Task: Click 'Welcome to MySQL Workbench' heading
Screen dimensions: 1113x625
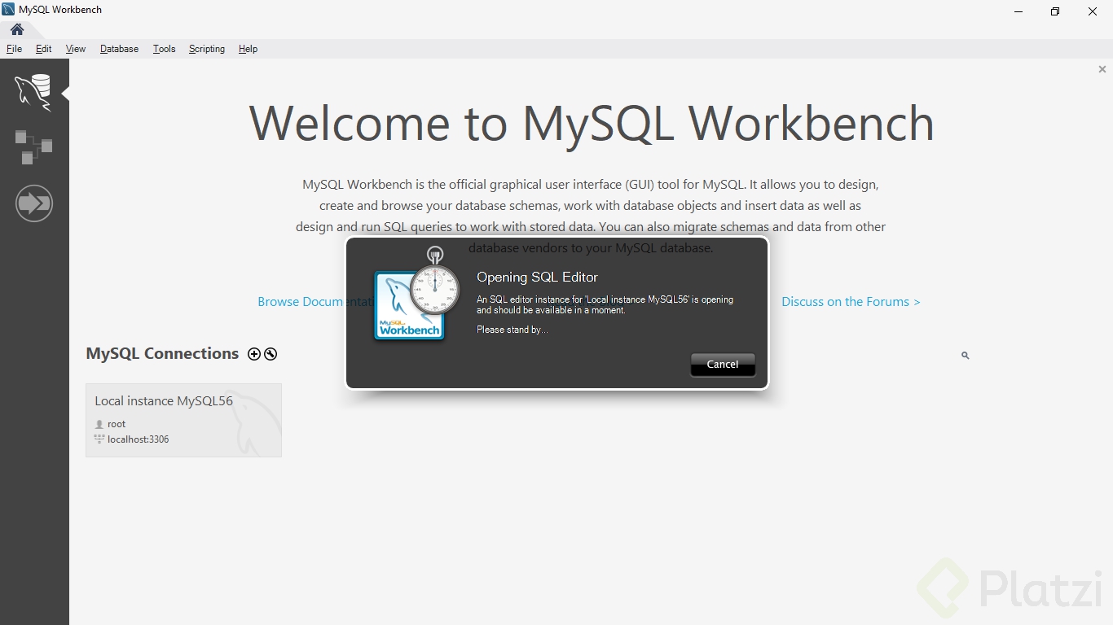Action: (592, 124)
